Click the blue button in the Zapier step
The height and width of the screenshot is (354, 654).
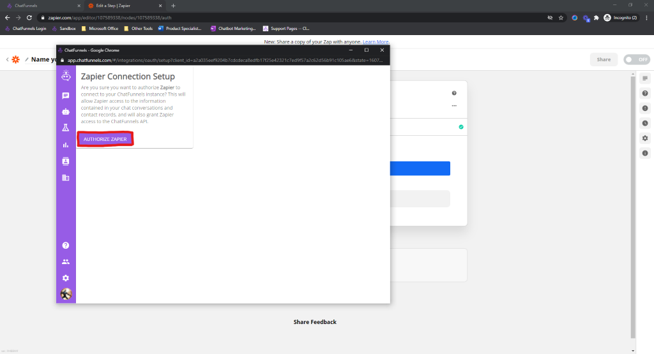420,168
